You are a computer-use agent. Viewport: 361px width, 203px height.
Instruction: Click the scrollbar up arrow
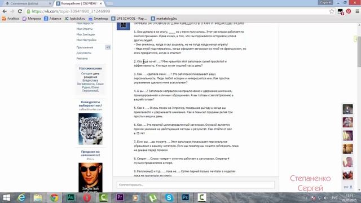coord(359,24)
